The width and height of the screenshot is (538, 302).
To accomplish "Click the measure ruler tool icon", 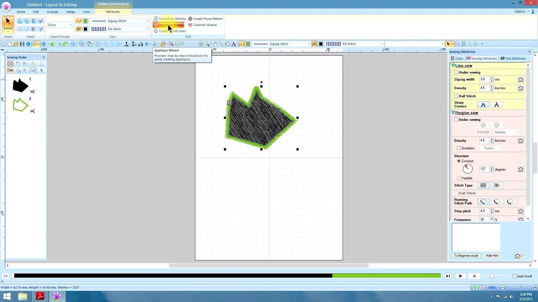I will point(221,44).
